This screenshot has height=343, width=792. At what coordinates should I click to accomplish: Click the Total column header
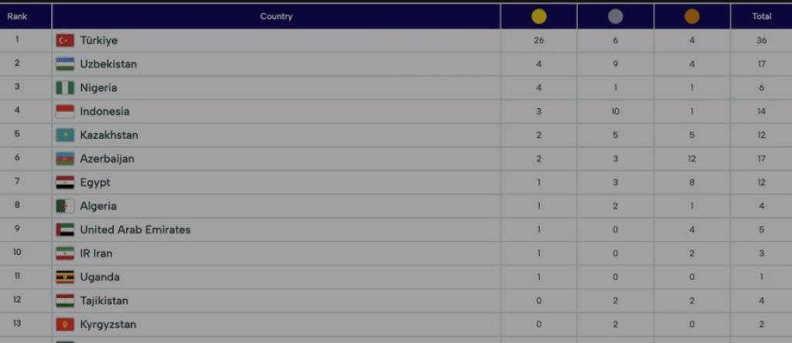pyautogui.click(x=761, y=16)
